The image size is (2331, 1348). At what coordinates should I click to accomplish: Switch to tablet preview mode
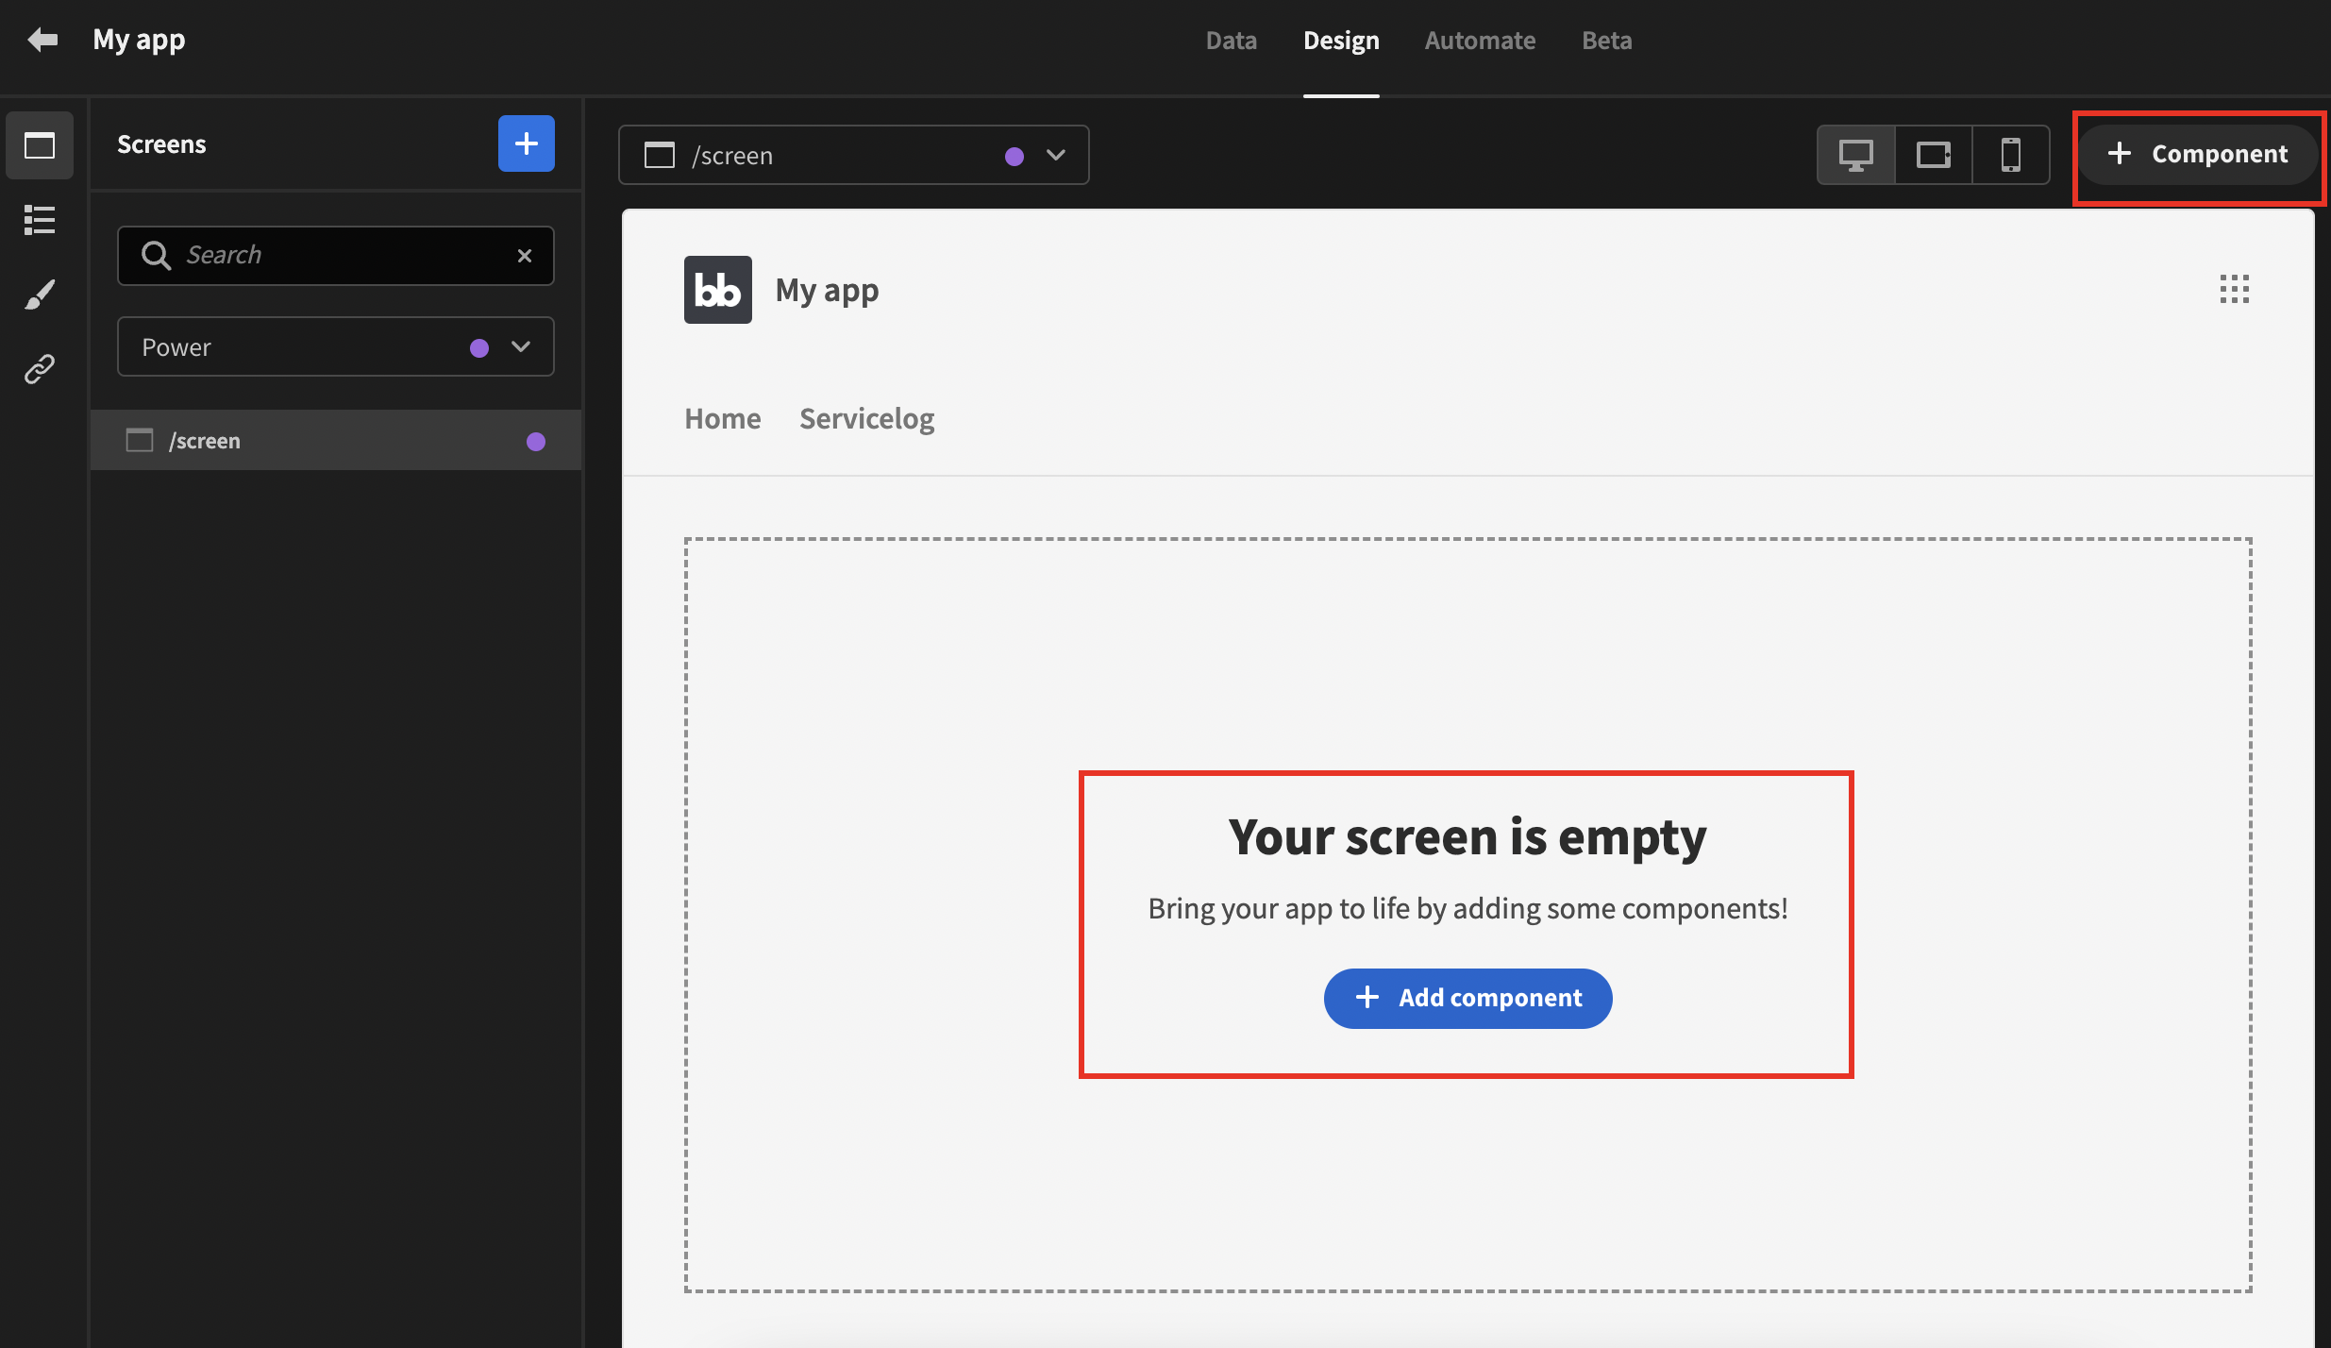[1933, 155]
